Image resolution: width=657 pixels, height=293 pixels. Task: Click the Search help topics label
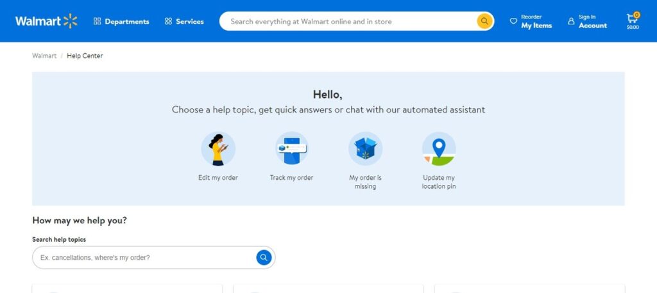59,239
